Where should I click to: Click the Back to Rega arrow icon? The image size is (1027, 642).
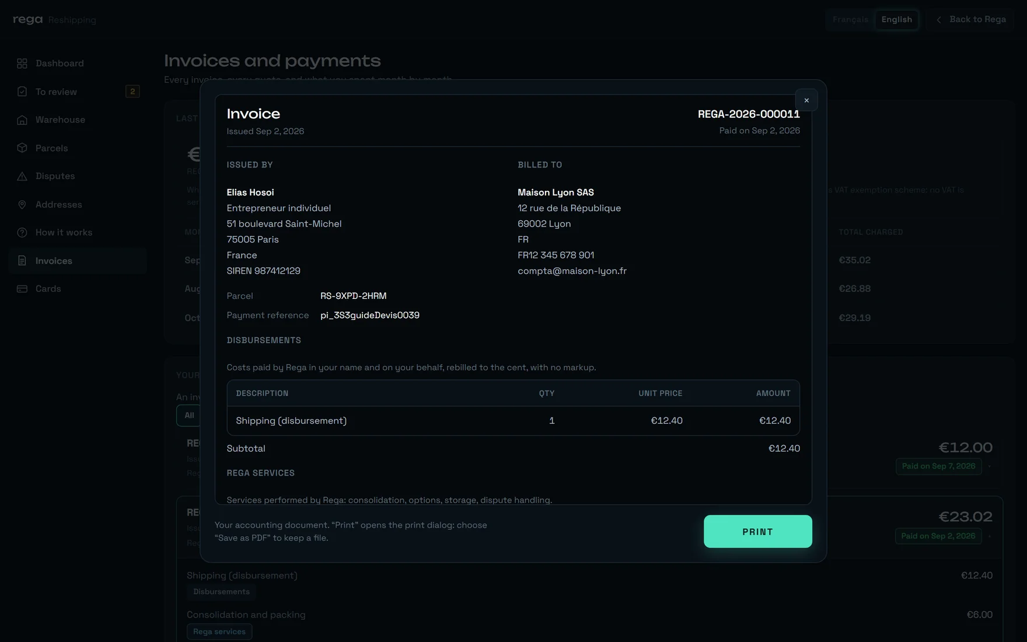point(939,20)
